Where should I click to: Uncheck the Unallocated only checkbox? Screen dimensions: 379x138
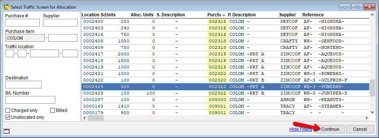[8, 117]
